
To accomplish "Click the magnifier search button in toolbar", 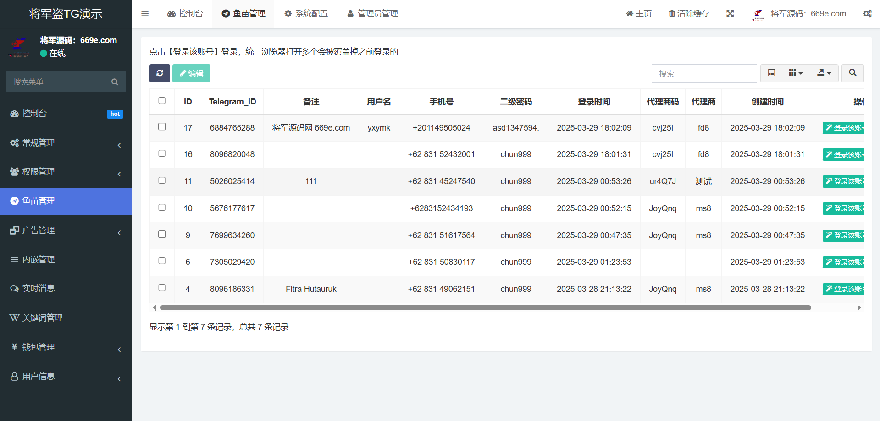I will 852,73.
